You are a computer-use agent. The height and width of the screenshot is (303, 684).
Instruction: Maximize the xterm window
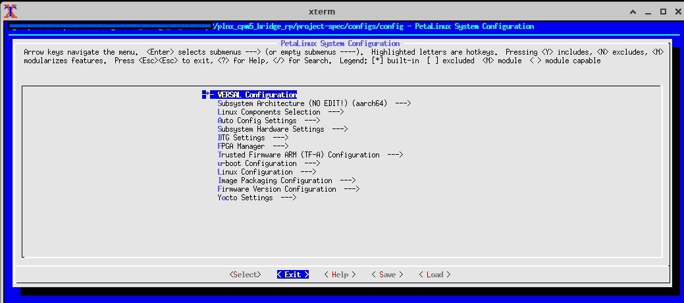click(662, 11)
